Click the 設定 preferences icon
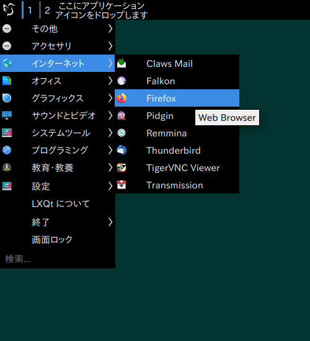This screenshot has width=310, height=341. (7, 186)
